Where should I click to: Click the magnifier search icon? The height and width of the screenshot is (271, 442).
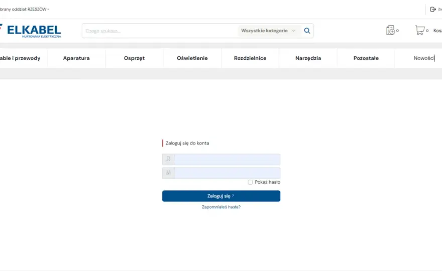coord(307,31)
